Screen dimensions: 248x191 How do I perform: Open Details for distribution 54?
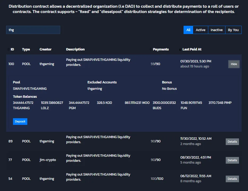click(x=232, y=179)
